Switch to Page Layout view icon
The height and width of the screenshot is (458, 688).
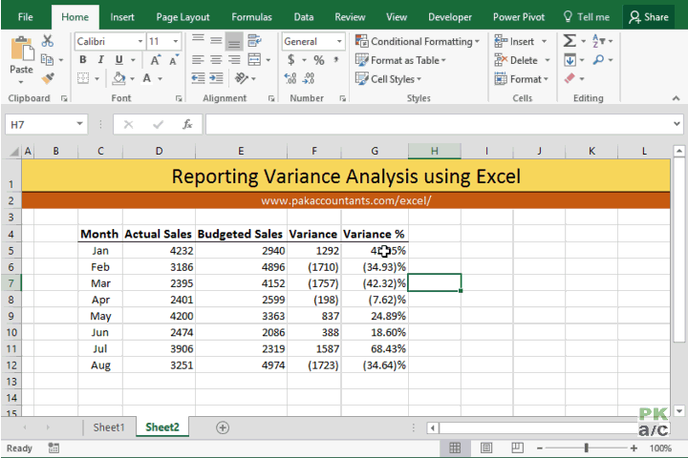486,448
